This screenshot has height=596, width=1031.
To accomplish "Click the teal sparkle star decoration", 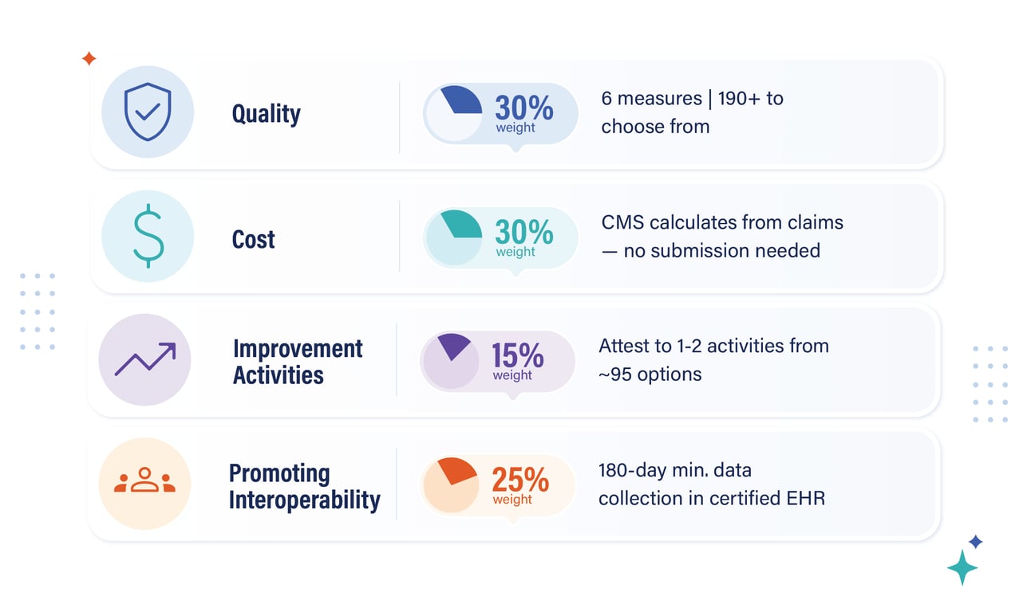I will (x=962, y=567).
